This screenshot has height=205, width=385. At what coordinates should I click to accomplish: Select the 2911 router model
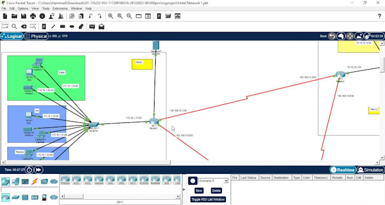133,180
